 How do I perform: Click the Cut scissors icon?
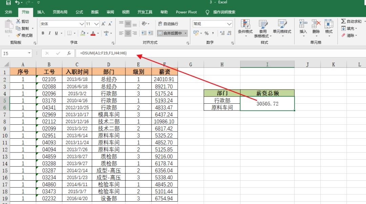pos(18,21)
